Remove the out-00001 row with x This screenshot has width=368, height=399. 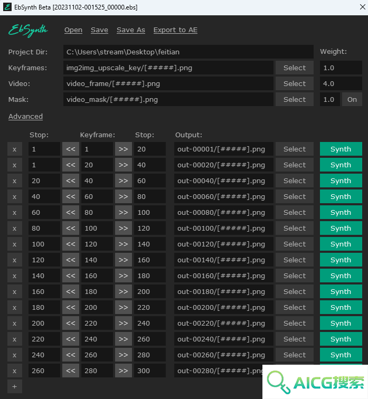[x=14, y=149]
